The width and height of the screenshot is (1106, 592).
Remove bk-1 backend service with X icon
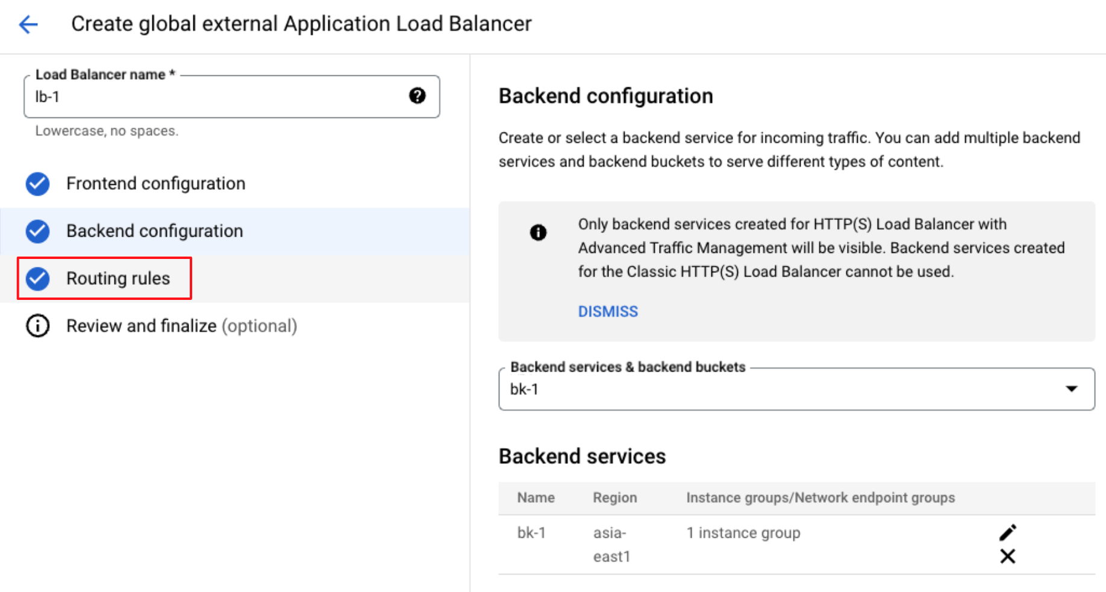point(1007,556)
